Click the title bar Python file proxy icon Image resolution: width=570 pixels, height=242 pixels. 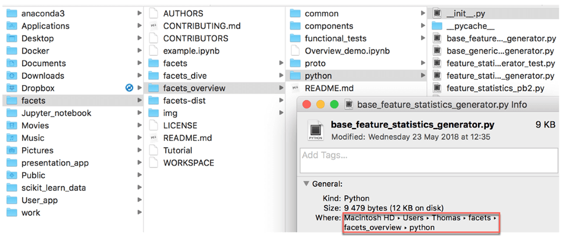349,104
